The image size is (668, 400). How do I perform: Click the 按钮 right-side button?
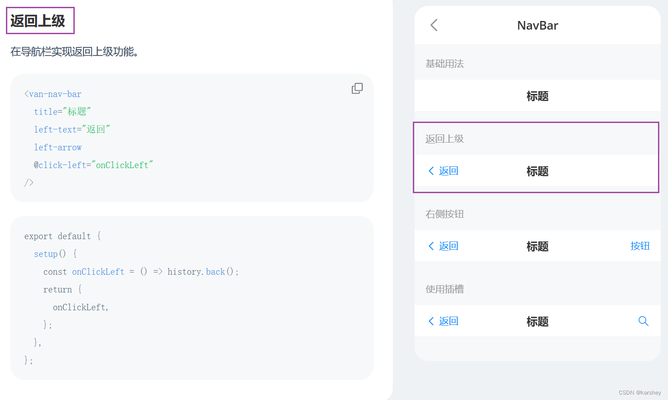coord(640,246)
